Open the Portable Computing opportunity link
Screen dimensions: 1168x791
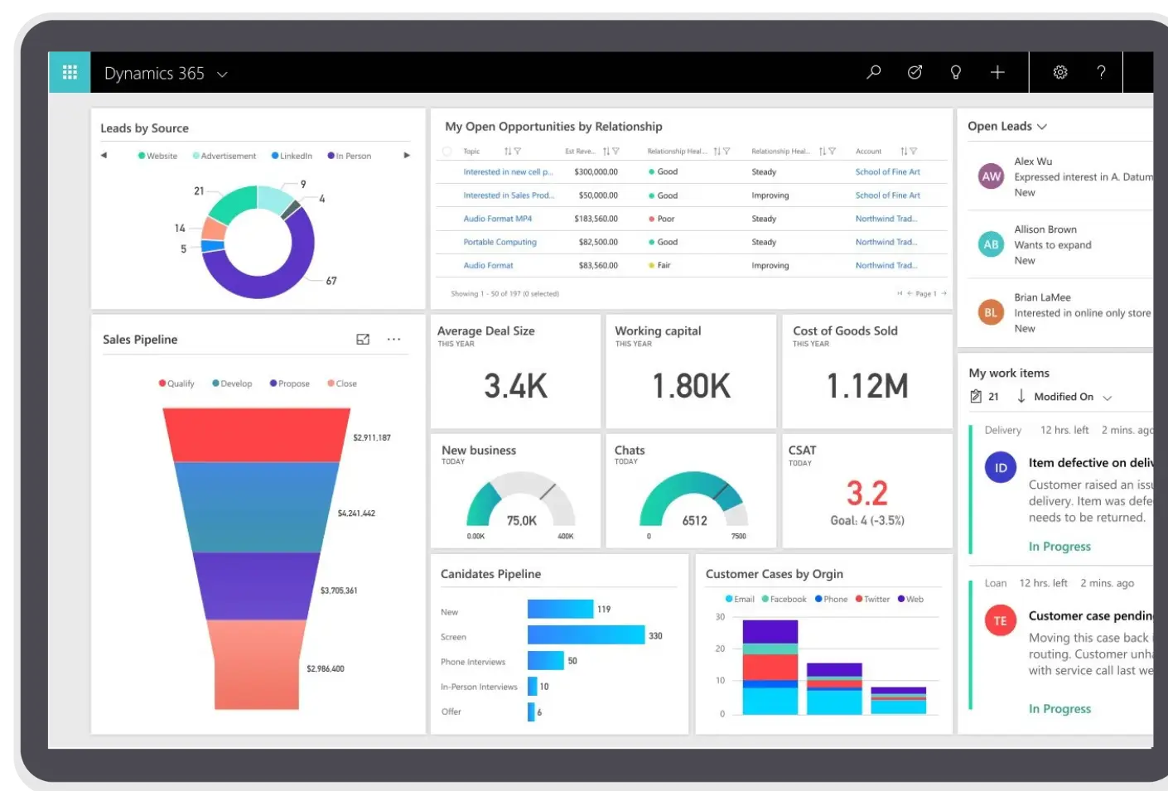[500, 242]
